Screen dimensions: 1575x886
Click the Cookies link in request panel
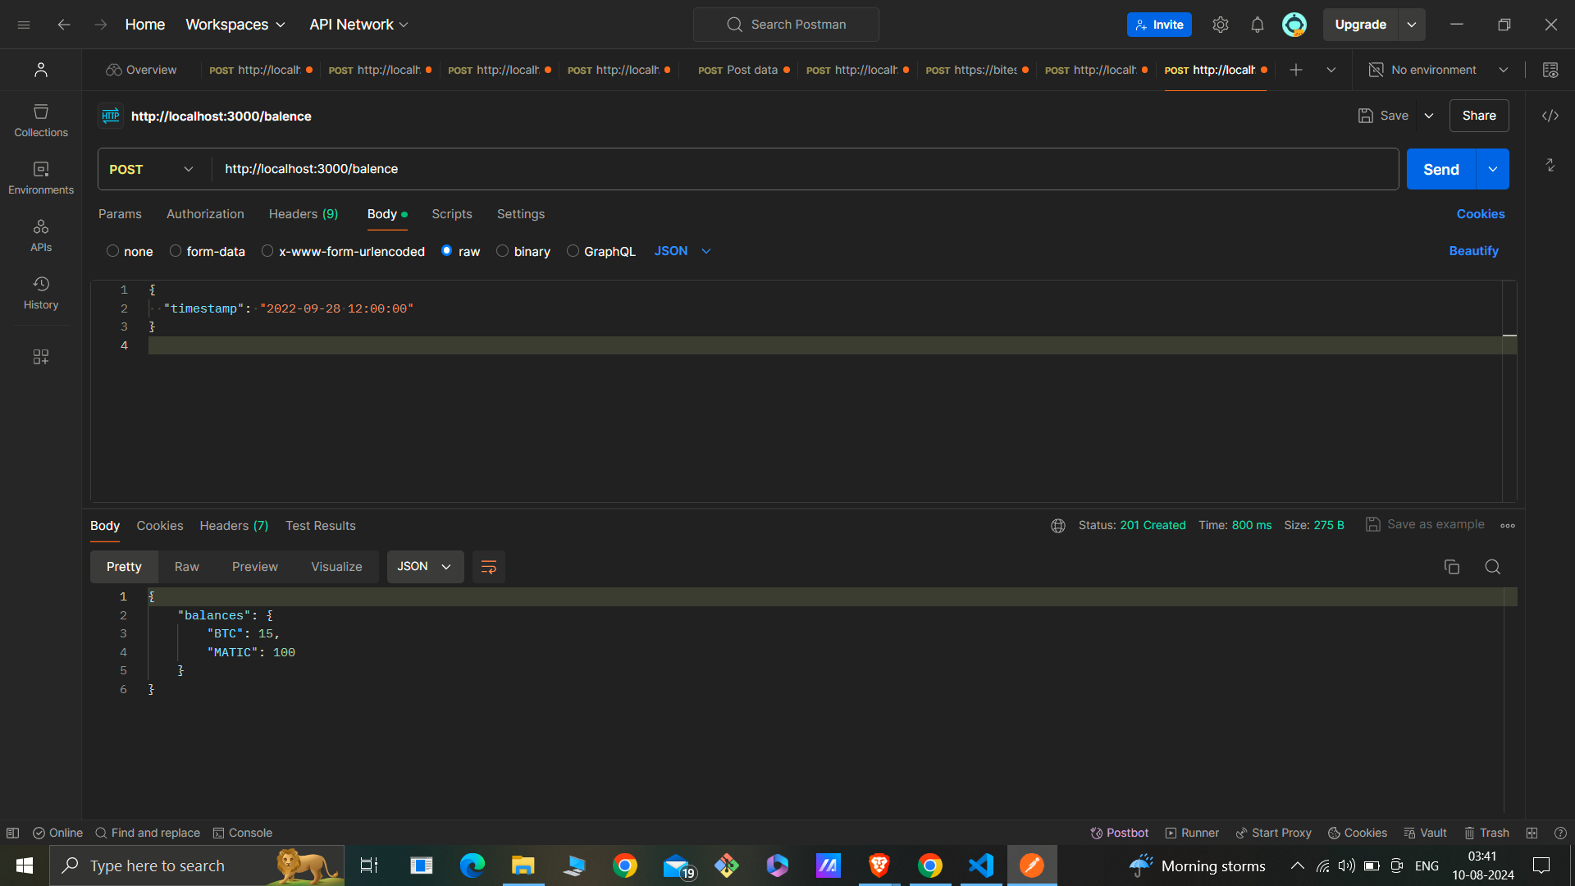[1481, 213]
